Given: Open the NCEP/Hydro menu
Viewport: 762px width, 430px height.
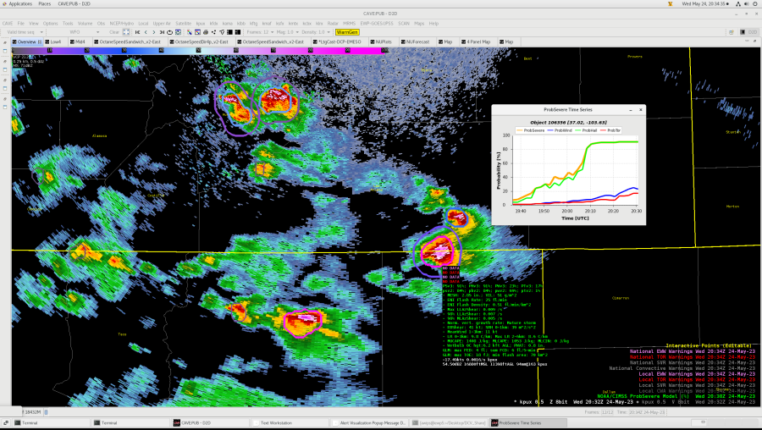Looking at the screenshot, I should (x=121, y=23).
